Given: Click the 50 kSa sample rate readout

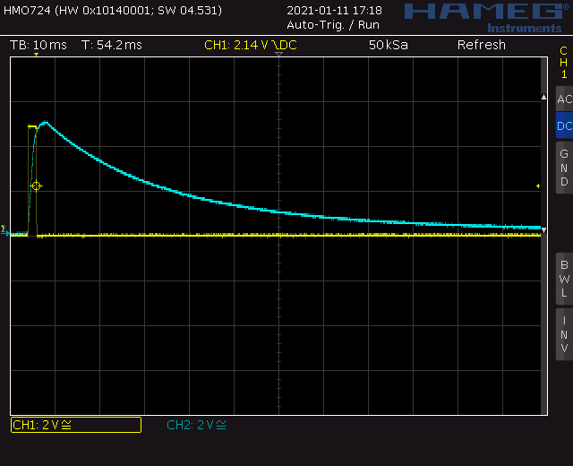Looking at the screenshot, I should (388, 45).
